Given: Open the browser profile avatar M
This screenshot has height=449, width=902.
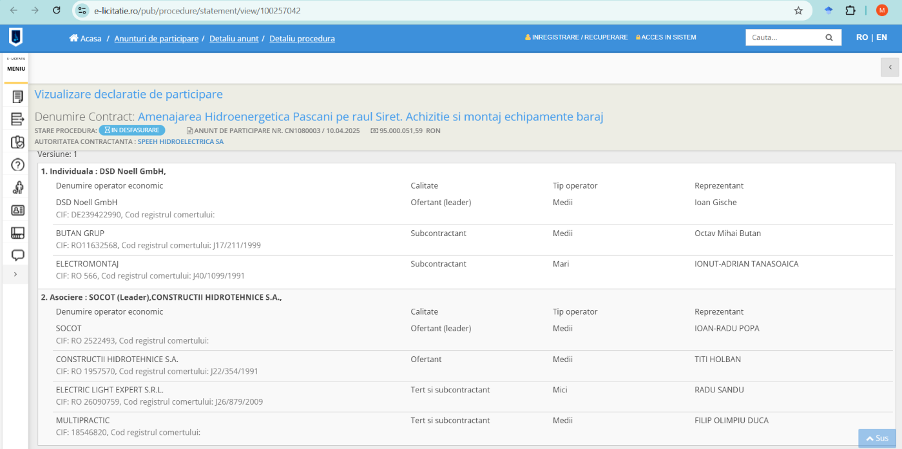Looking at the screenshot, I should (x=882, y=10).
